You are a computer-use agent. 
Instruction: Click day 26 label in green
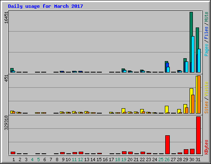coord(167,159)
